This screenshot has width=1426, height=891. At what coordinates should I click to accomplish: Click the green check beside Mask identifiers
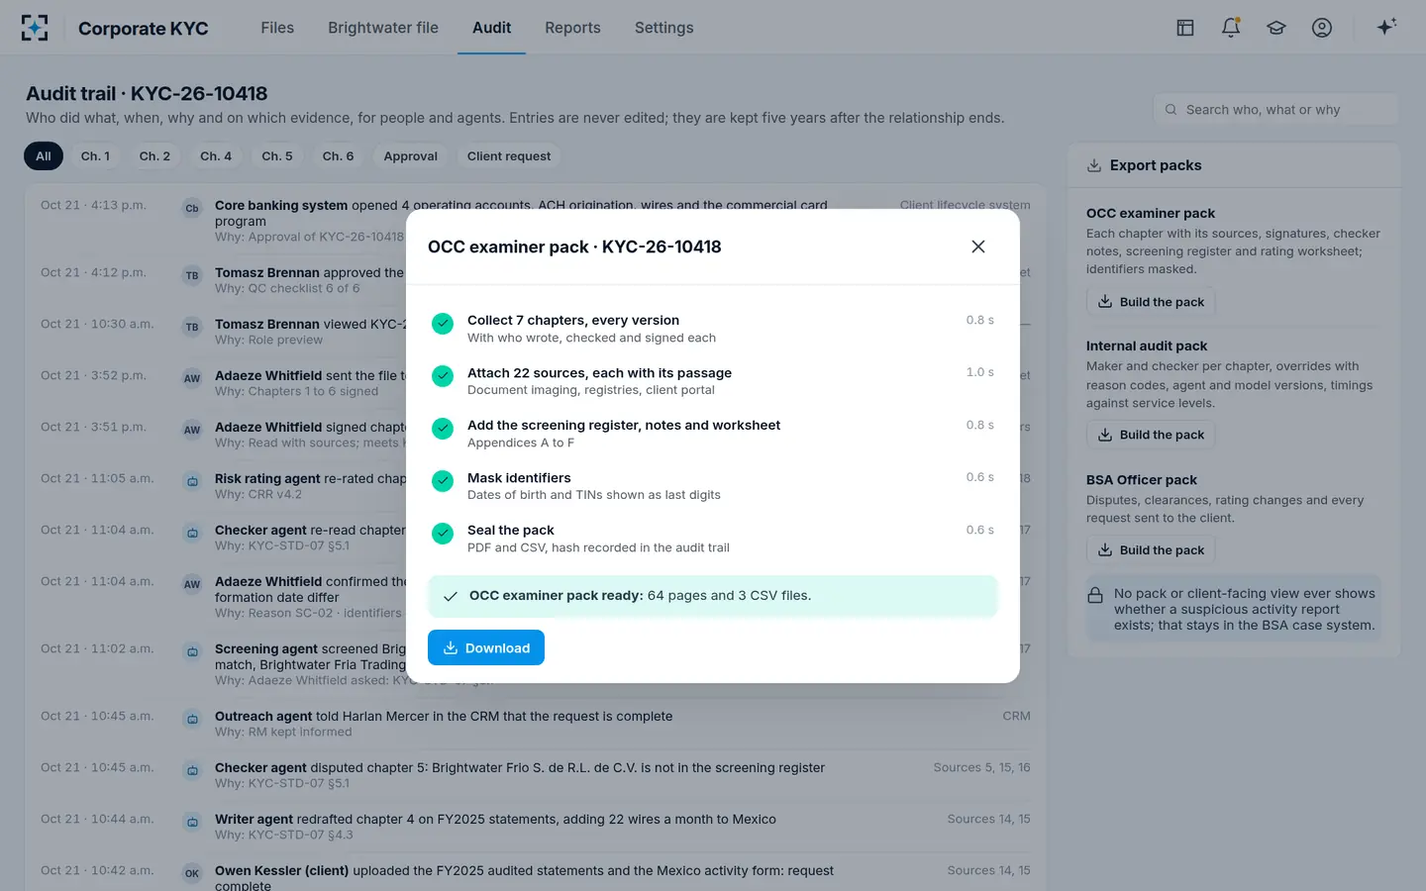(443, 480)
